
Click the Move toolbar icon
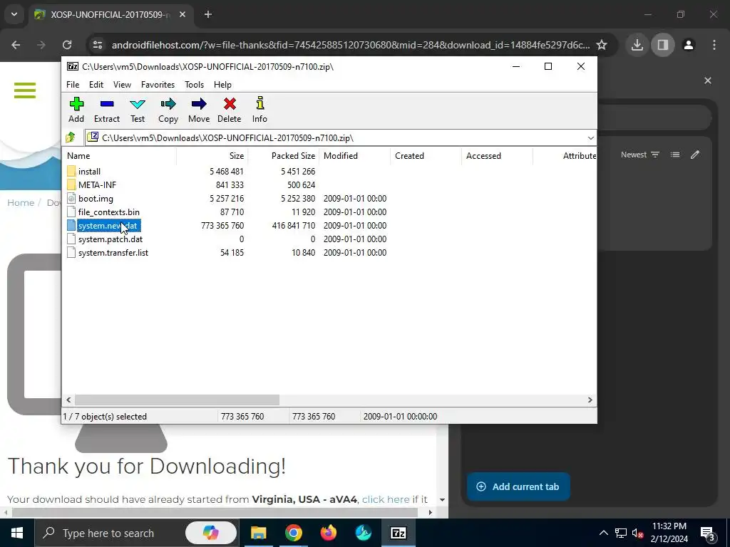click(199, 110)
